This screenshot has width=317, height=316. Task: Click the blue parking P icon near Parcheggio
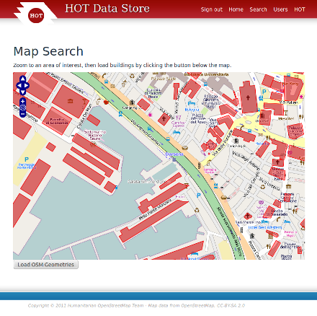(x=27, y=159)
